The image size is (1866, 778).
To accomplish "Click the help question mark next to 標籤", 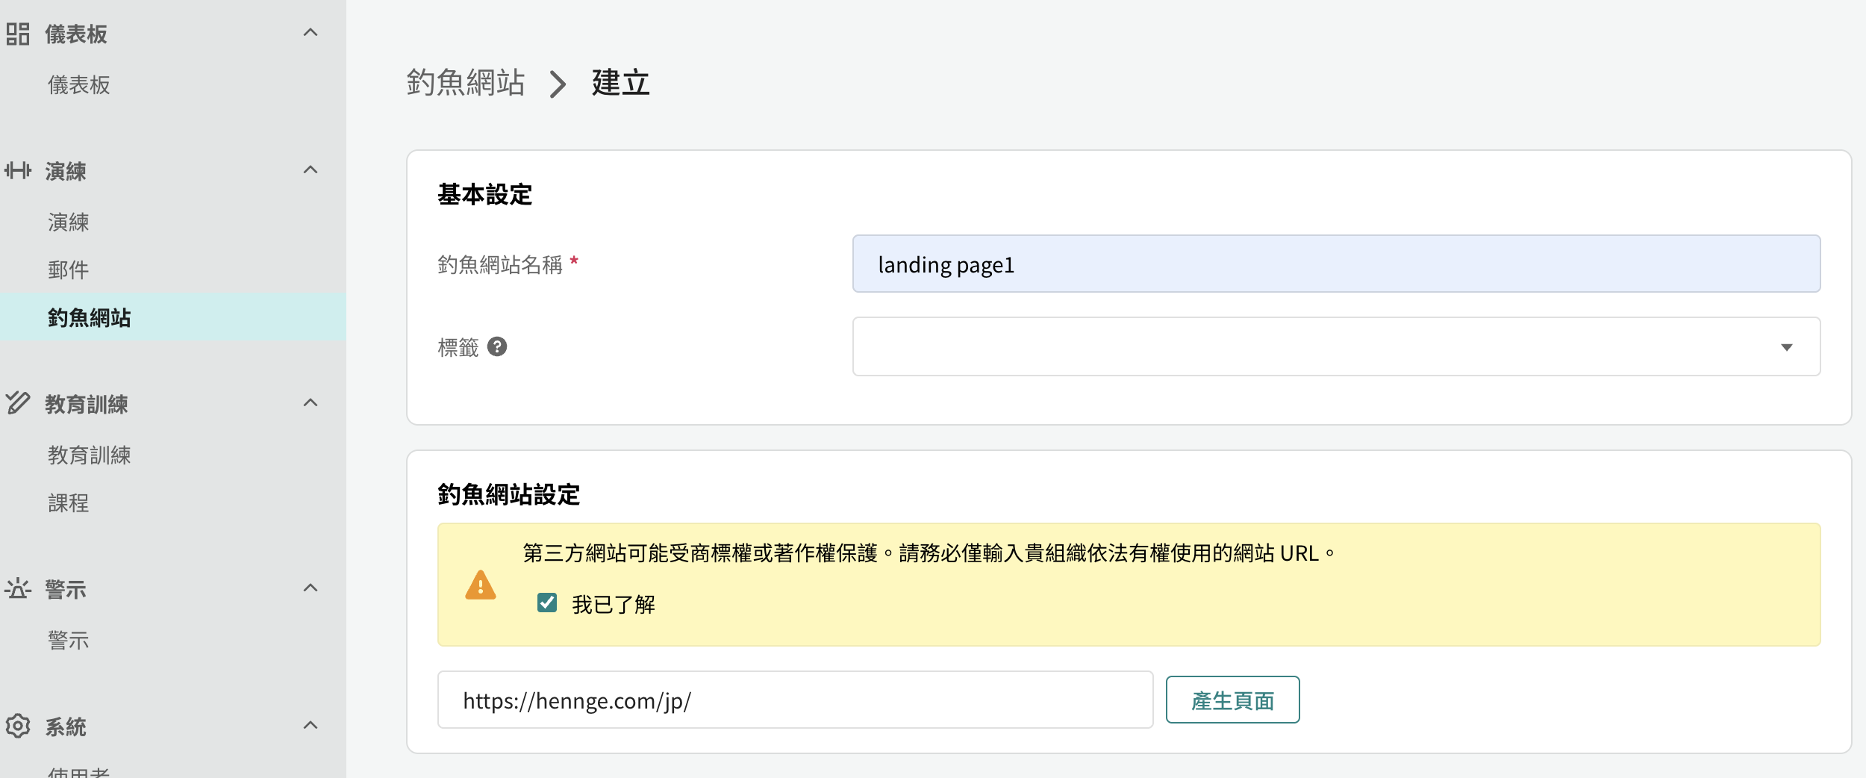I will click(497, 346).
